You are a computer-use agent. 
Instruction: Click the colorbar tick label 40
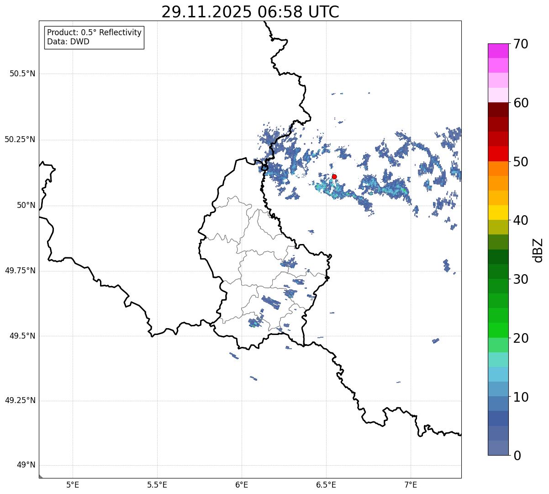click(521, 220)
